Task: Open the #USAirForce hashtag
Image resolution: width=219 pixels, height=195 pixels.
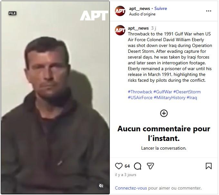Action: [x=140, y=97]
